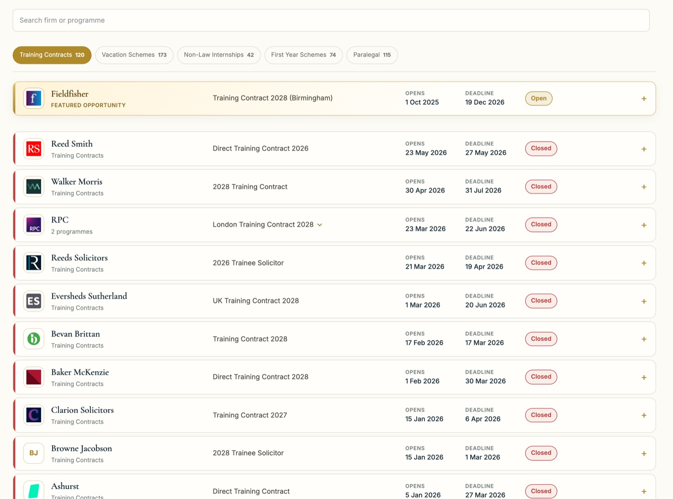Switch to Paralegal tab
Image resolution: width=673 pixels, height=499 pixels.
coord(372,55)
